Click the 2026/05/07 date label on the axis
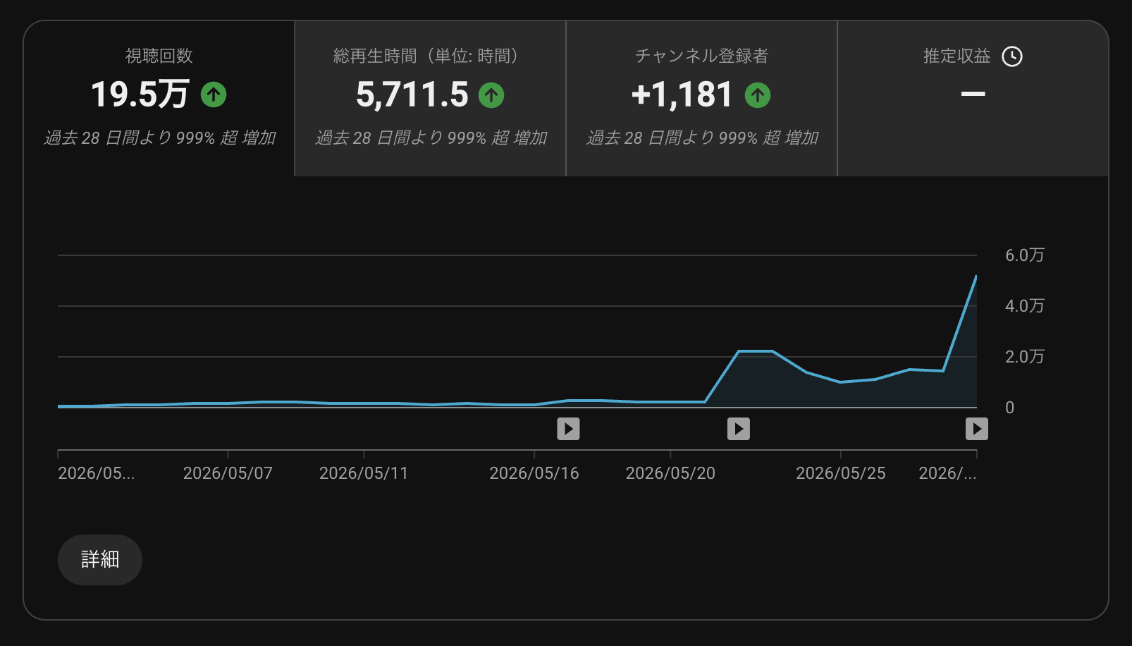The width and height of the screenshot is (1132, 646). pyautogui.click(x=228, y=473)
